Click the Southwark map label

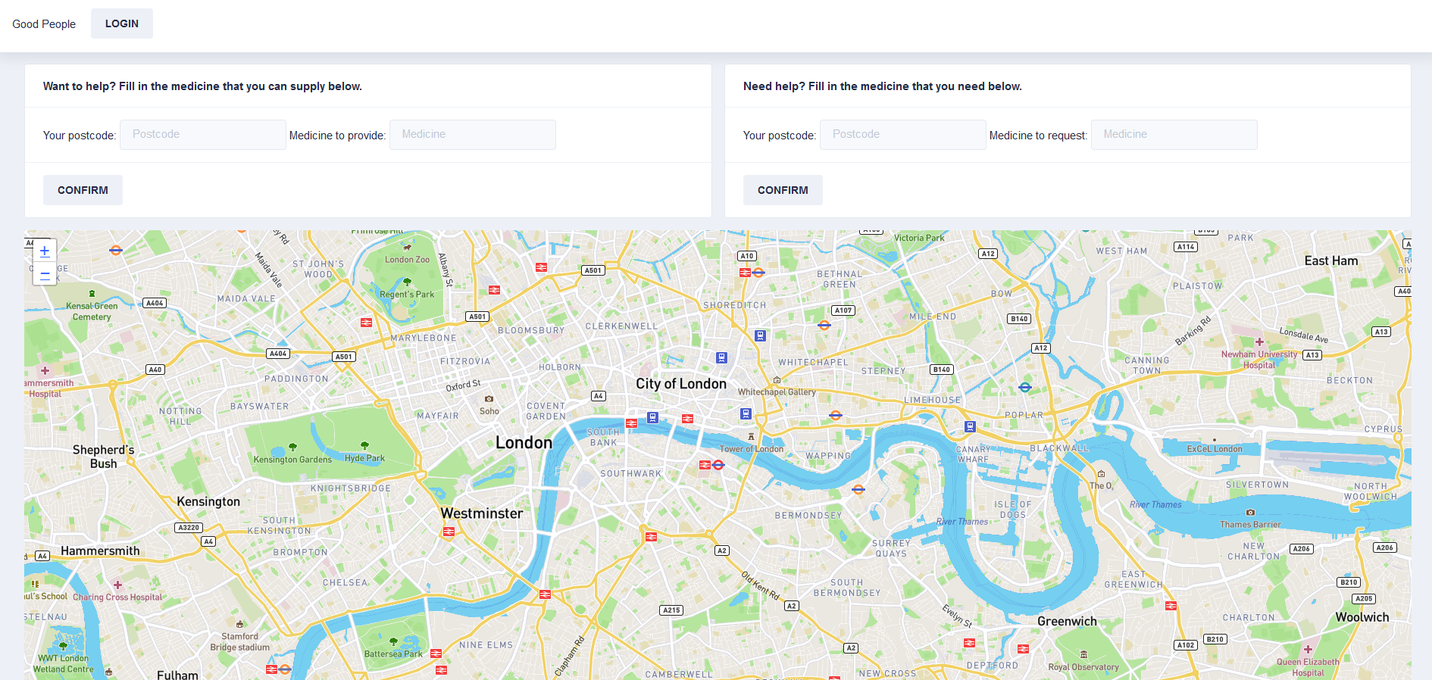pyautogui.click(x=631, y=474)
